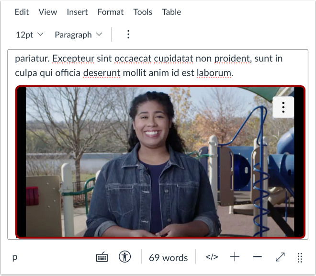This screenshot has height=276, width=316.
Task: Show more toolbar options via vertical dots
Action: coord(128,34)
